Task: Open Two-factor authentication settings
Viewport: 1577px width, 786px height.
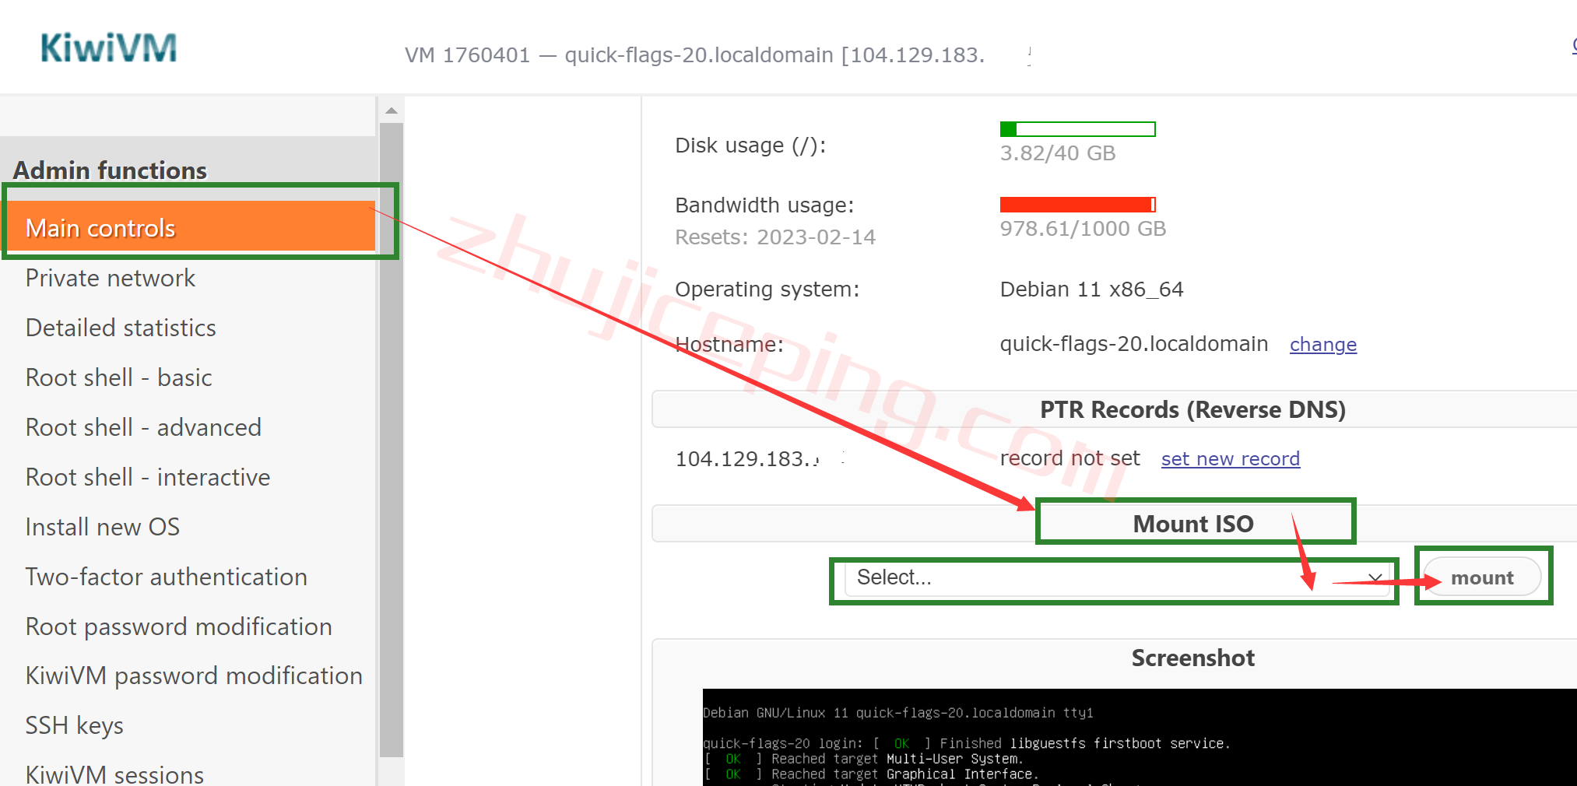Action: click(166, 577)
